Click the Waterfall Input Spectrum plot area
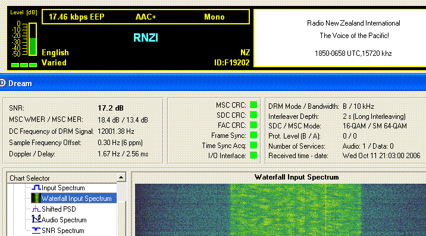426x236 pixels. pos(280,210)
